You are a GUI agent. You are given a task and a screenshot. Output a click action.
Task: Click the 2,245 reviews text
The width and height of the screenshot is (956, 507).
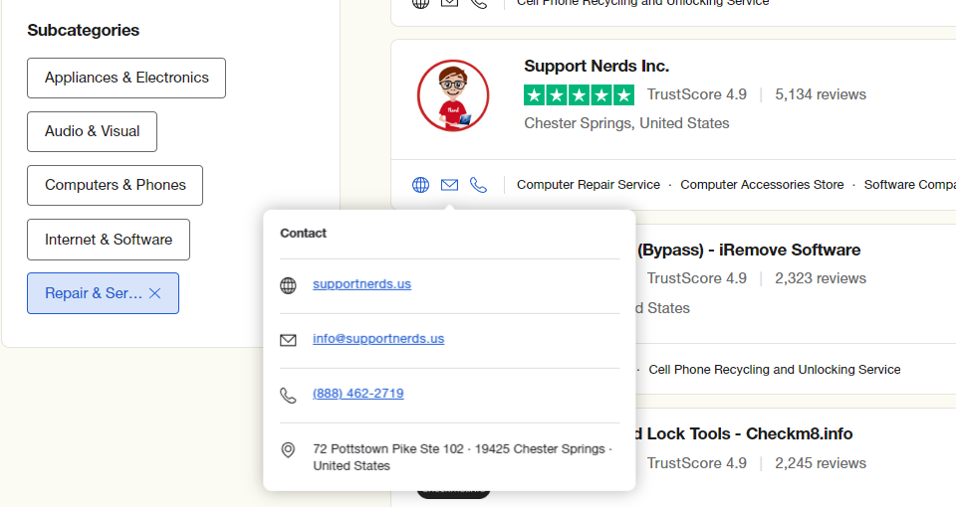[820, 463]
